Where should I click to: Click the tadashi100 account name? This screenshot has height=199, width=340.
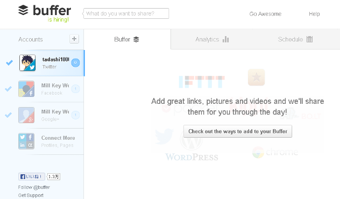tap(56, 59)
